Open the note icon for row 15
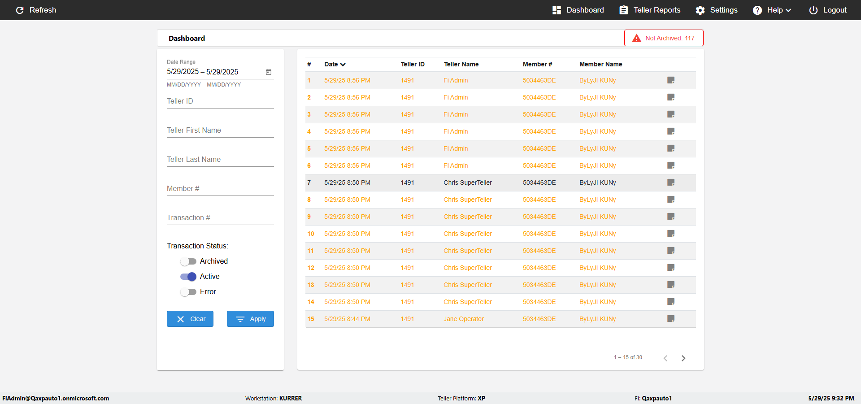This screenshot has width=861, height=404. 671,319
